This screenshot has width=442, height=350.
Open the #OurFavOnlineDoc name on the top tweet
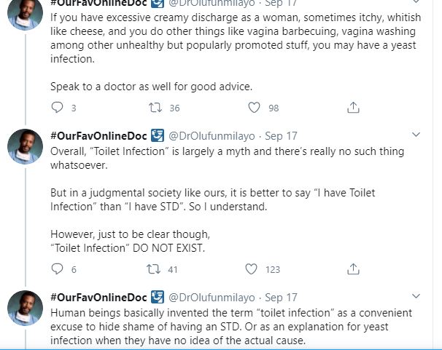click(98, 3)
